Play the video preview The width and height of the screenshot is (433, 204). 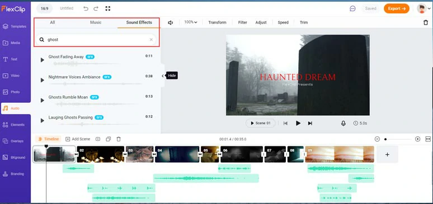pos(298,124)
